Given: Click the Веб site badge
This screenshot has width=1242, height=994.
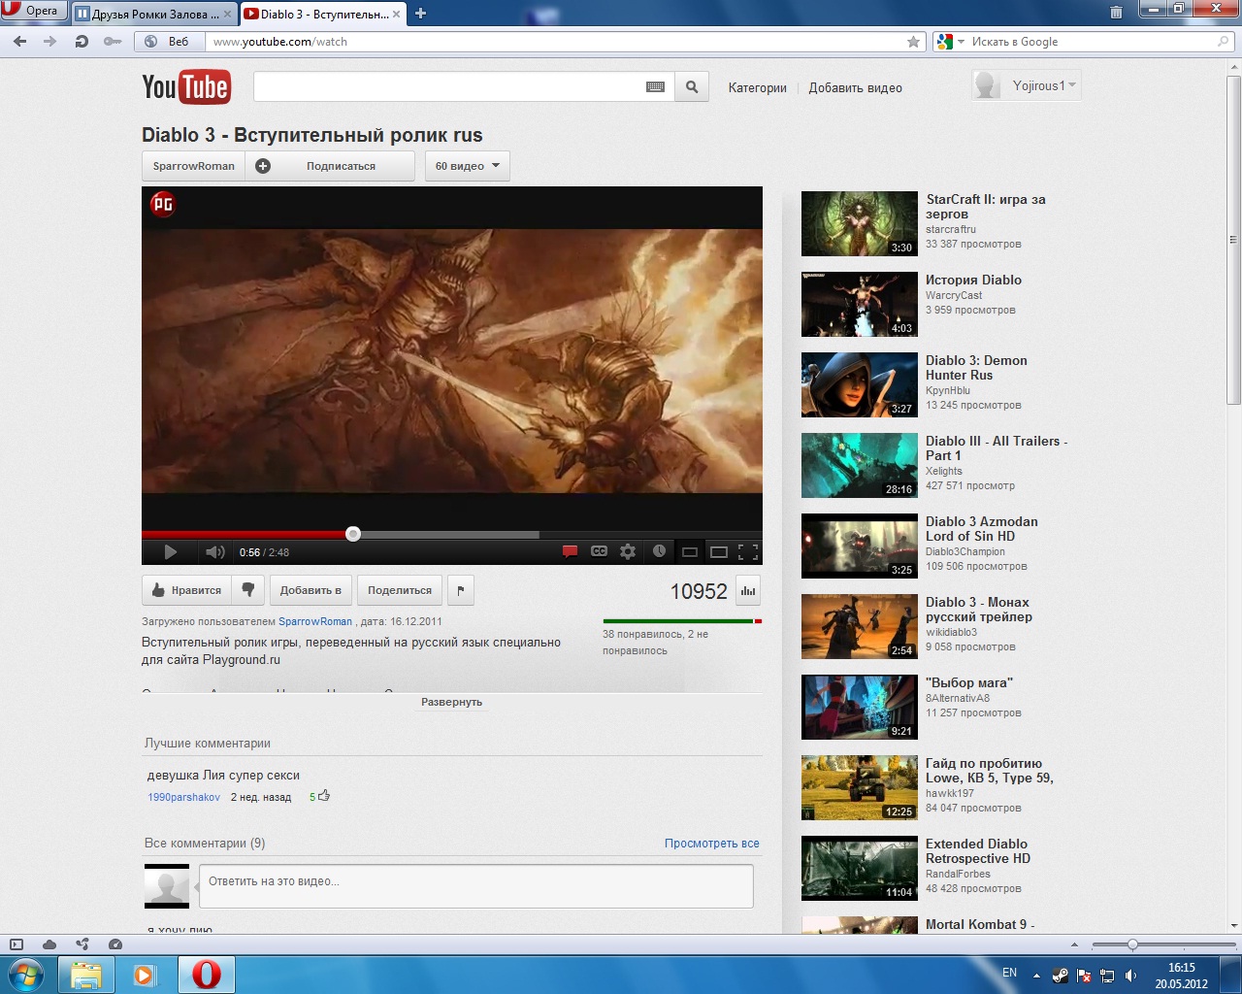Looking at the screenshot, I should click(x=168, y=42).
